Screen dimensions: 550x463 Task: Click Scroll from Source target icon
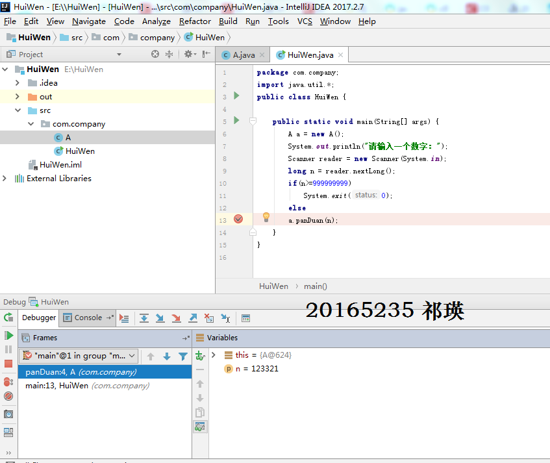[x=155, y=54]
